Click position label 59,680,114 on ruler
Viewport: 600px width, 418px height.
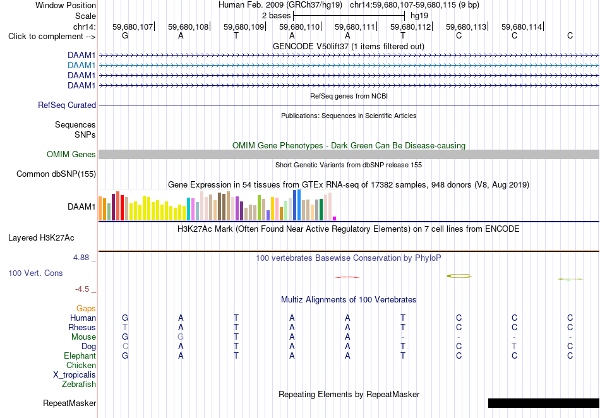point(522,27)
